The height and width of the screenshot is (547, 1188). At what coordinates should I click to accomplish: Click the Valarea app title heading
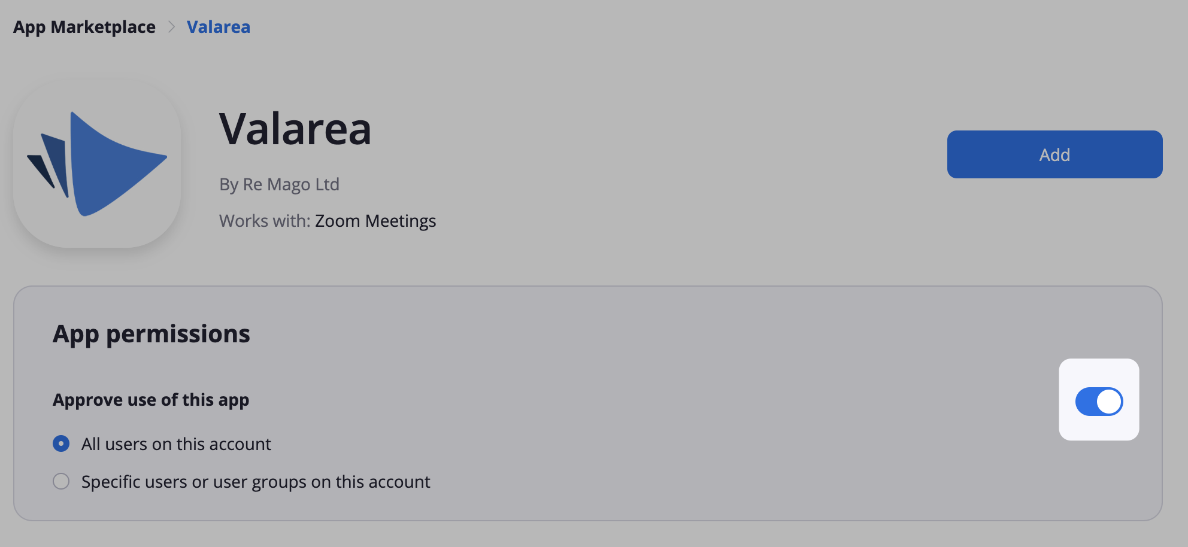295,129
